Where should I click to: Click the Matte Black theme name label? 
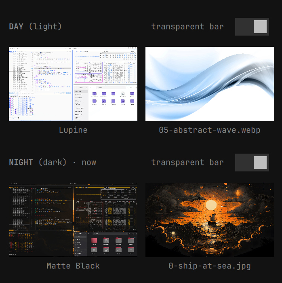[x=73, y=266]
